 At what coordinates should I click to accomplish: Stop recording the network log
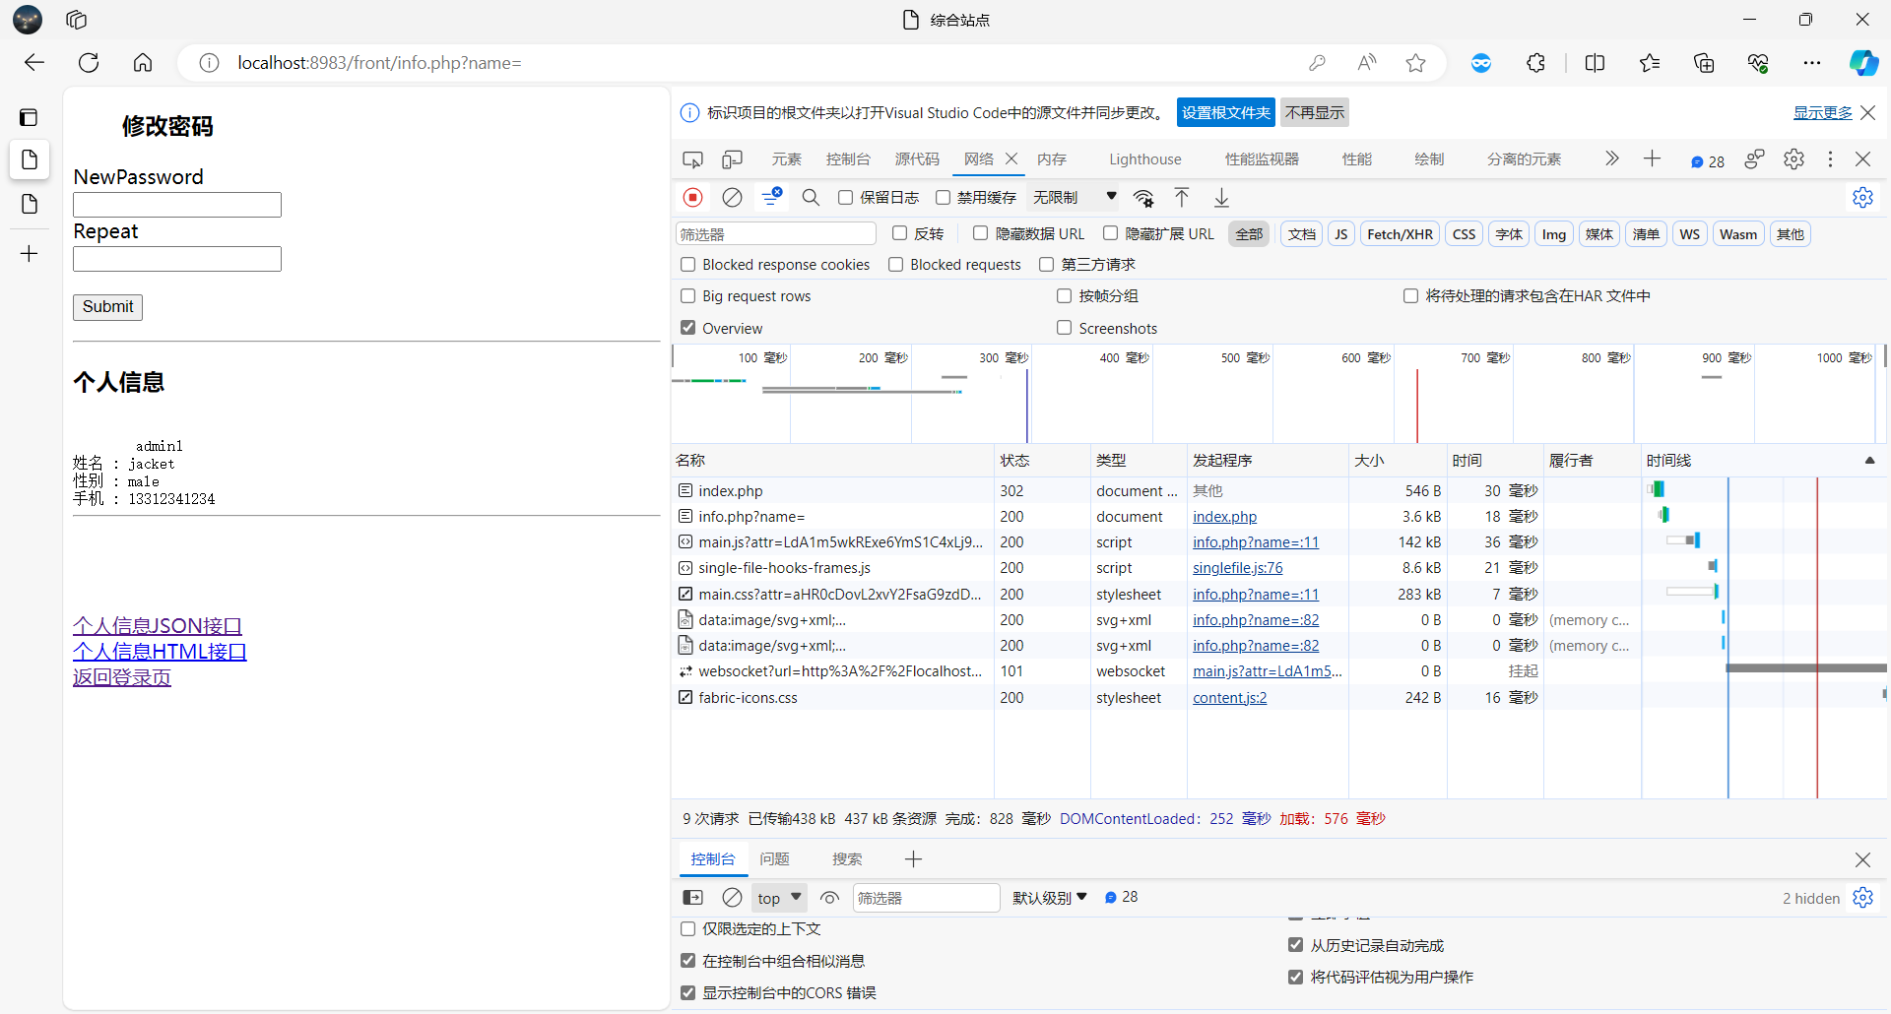pos(692,197)
